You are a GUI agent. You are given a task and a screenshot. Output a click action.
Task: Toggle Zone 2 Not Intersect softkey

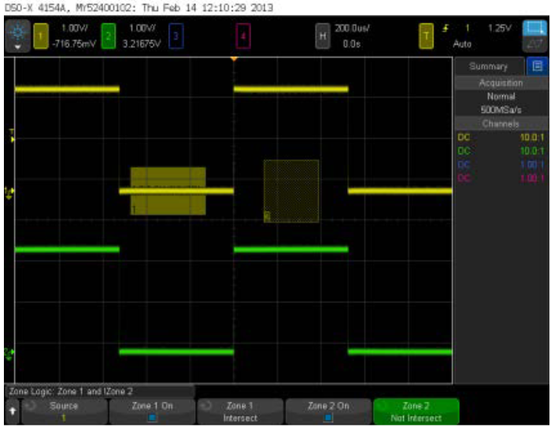(416, 411)
